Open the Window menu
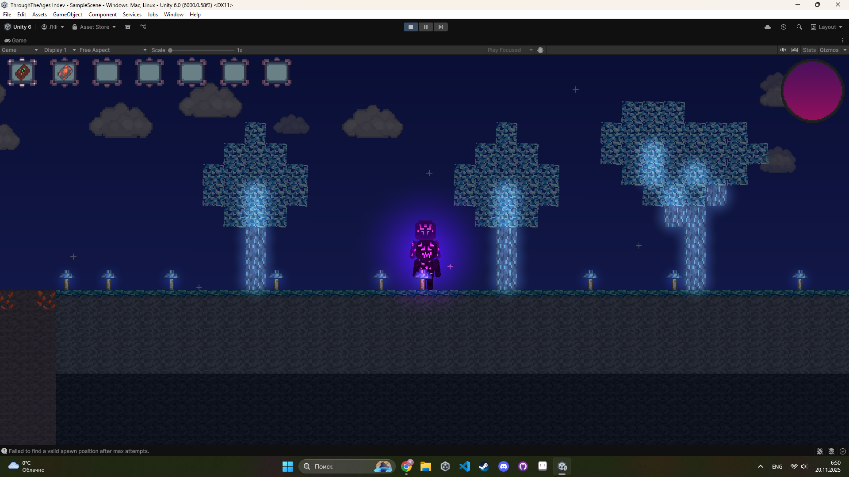 pyautogui.click(x=173, y=15)
